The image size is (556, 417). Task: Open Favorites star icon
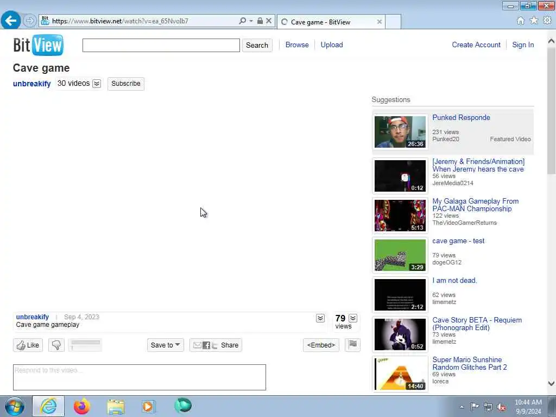coord(534,21)
